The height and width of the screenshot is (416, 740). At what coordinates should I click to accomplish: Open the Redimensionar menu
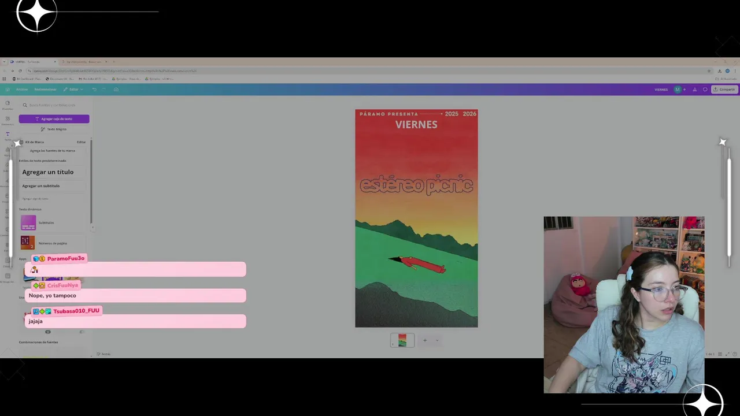tap(45, 90)
